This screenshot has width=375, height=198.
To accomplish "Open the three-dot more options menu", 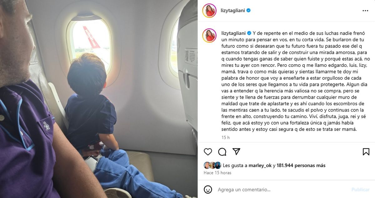I will click(x=365, y=11).
